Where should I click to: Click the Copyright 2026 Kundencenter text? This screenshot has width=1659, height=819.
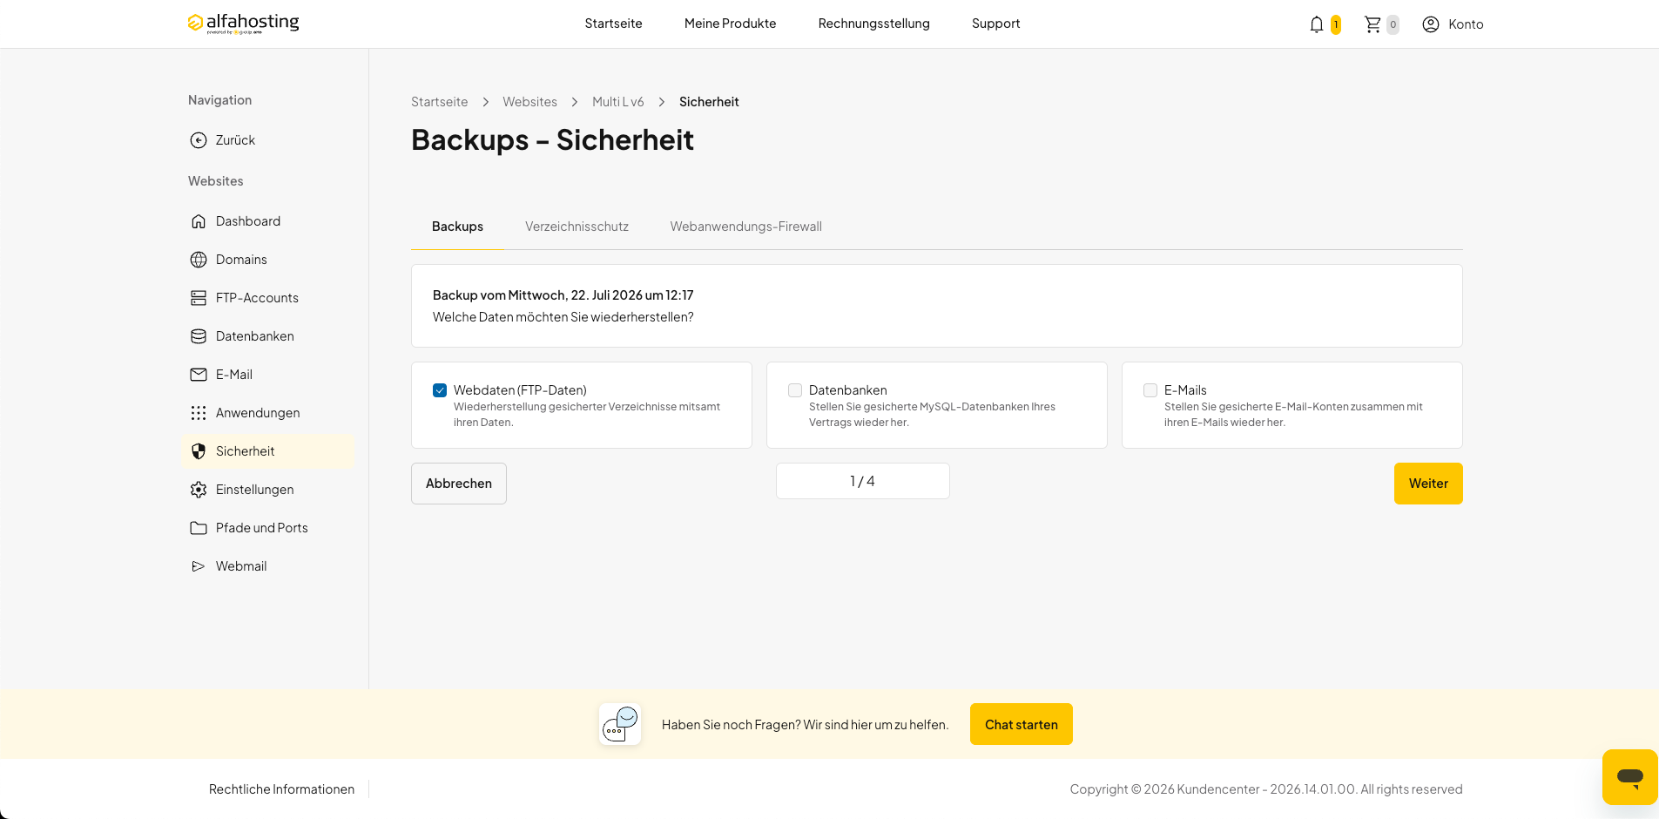[x=1266, y=789]
